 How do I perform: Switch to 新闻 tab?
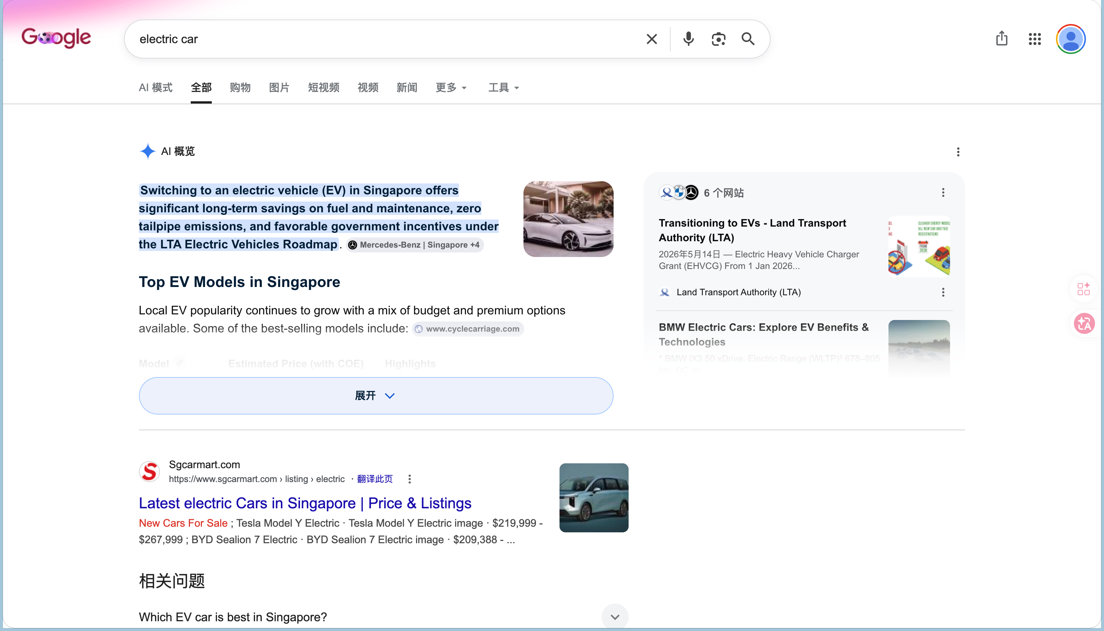[x=407, y=87]
